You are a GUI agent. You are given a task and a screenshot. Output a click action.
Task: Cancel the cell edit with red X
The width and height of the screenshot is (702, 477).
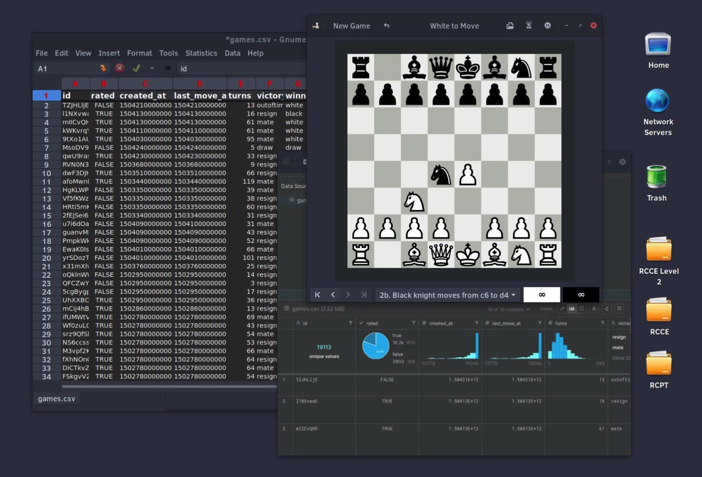119,68
